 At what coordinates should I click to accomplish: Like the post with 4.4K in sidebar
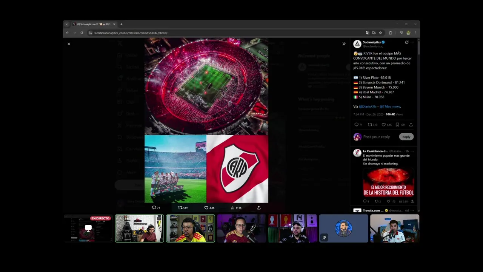coord(386,125)
